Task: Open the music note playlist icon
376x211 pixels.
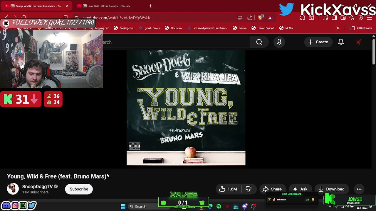Action: tap(325, 18)
